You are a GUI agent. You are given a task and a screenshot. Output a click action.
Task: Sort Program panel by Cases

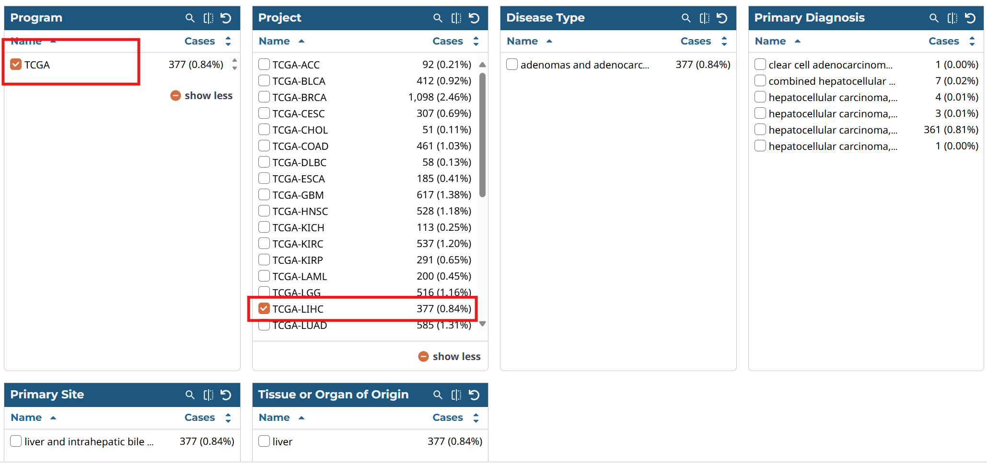(208, 41)
